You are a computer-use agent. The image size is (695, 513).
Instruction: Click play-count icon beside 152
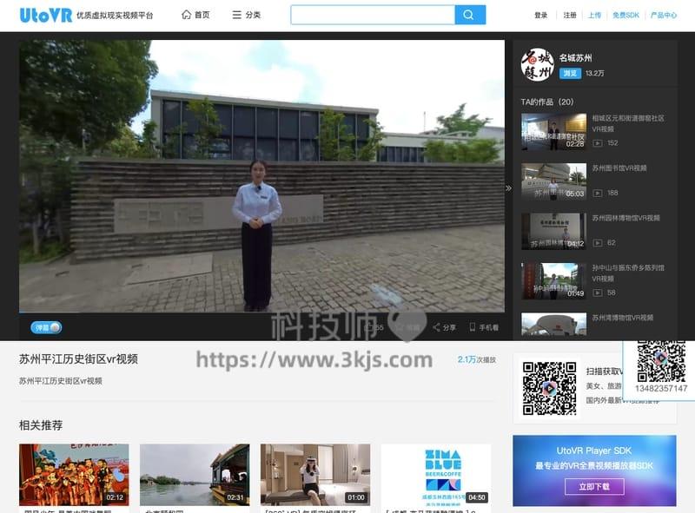tap(598, 143)
